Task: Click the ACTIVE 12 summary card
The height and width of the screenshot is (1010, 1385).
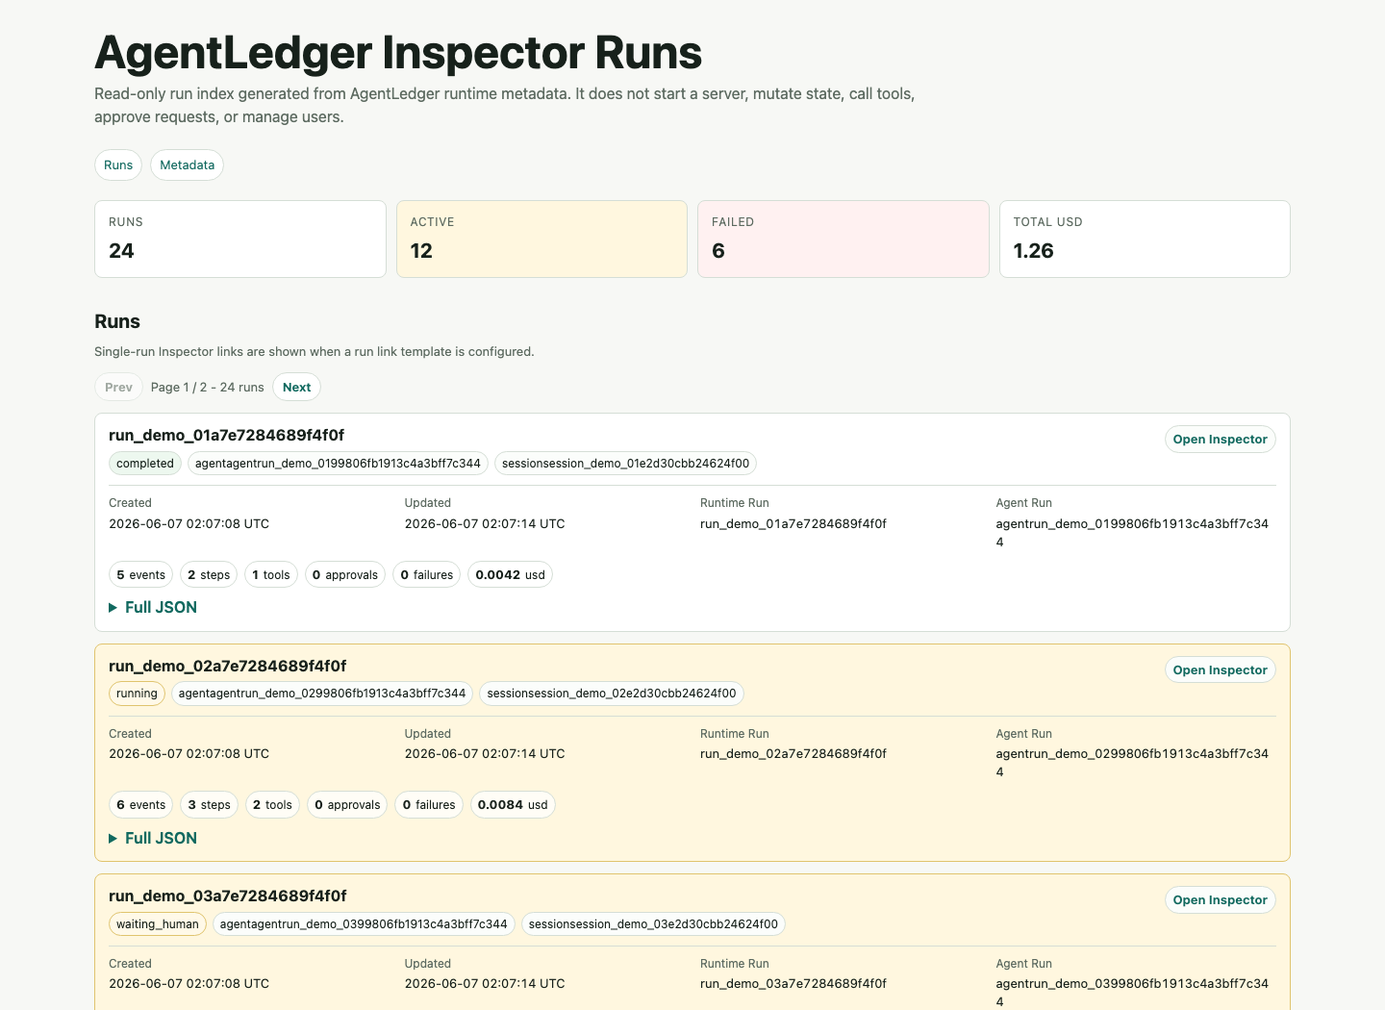Action: pos(541,240)
